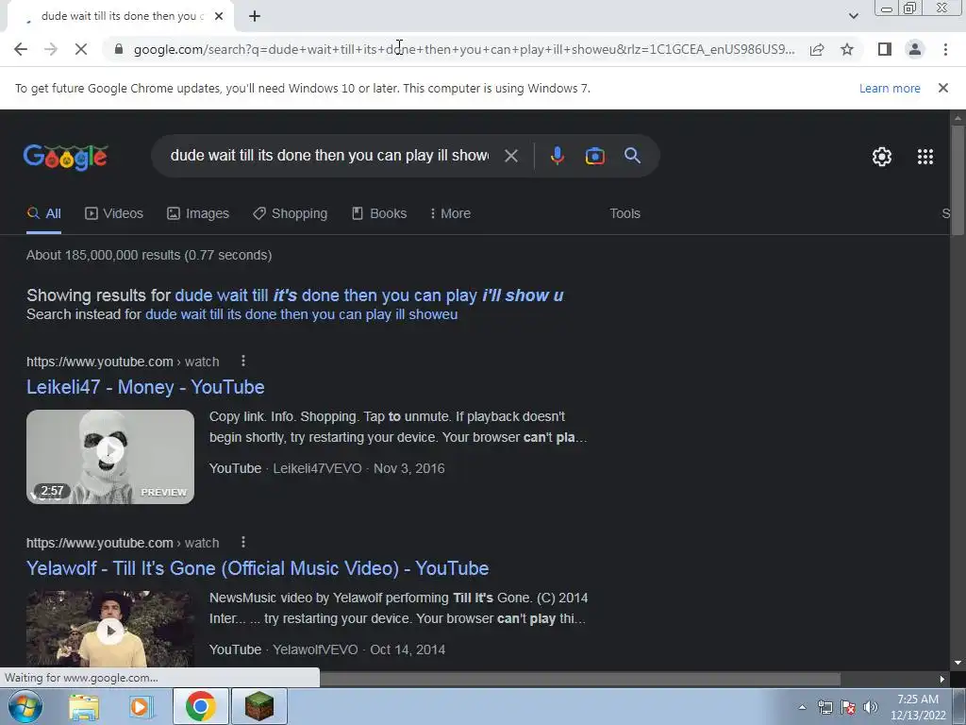Image resolution: width=966 pixels, height=725 pixels.
Task: Open the volume speaker tray icon
Action: 871,707
